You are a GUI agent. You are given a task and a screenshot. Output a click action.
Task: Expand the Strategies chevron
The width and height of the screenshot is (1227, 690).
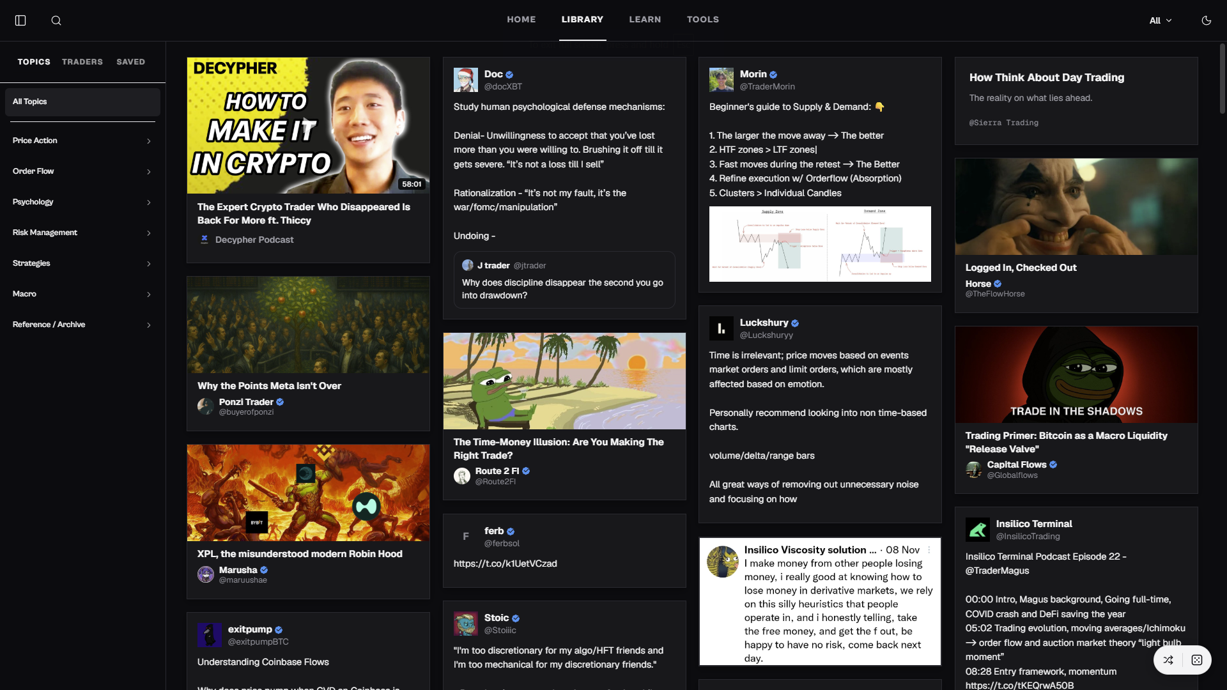(149, 264)
